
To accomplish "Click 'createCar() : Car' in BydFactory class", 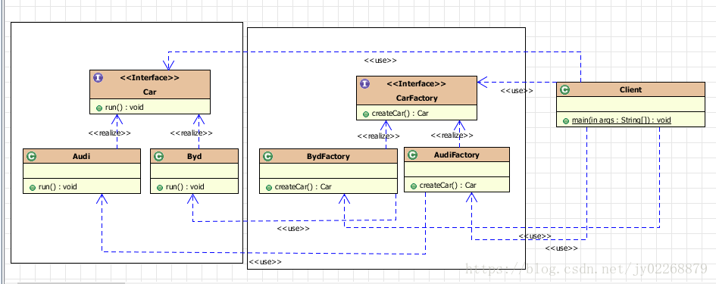I will pos(303,187).
